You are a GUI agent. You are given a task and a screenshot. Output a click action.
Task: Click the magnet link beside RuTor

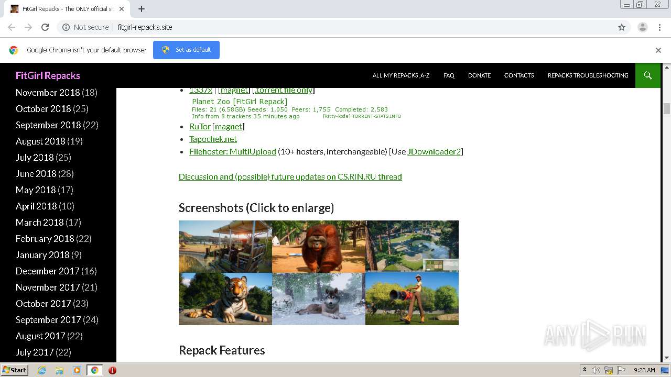click(229, 126)
